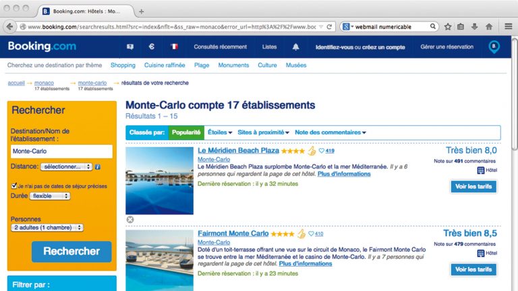Click the Hôtel building icon for Fairmont

(x=481, y=253)
